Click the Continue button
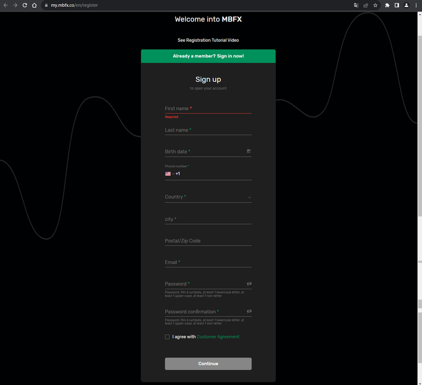 point(208,364)
